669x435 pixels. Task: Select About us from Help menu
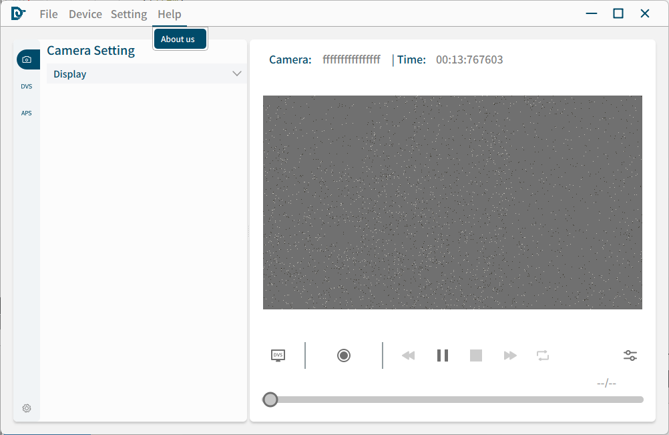pos(178,39)
